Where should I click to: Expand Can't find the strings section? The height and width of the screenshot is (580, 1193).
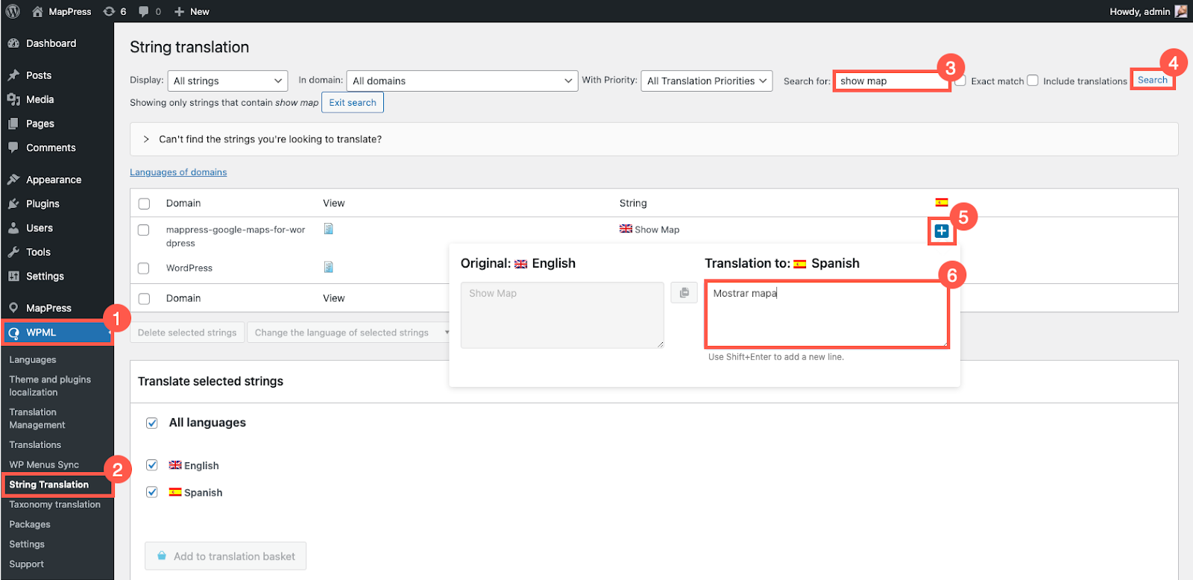coord(654,139)
